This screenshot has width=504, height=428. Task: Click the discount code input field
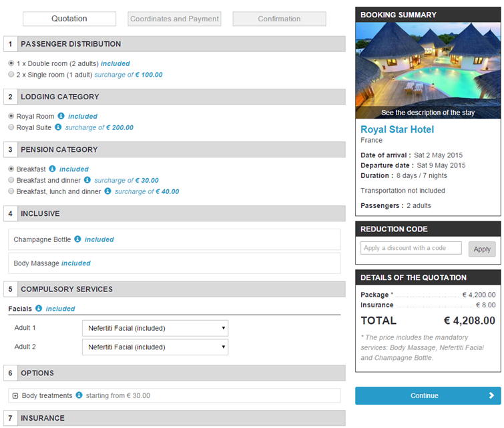411,248
